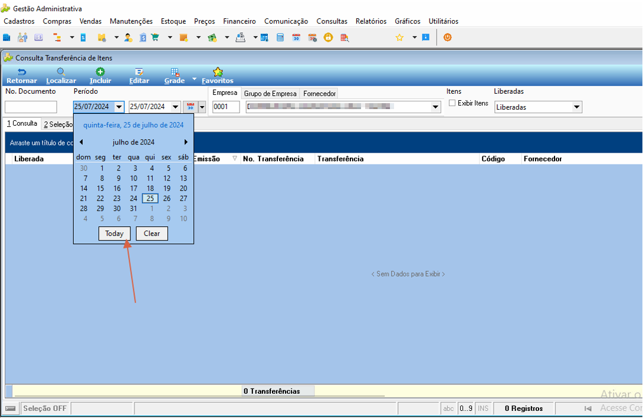Viewport: 643px width, 418px height.
Task: Click the No. Documento input field
Action: [31, 107]
